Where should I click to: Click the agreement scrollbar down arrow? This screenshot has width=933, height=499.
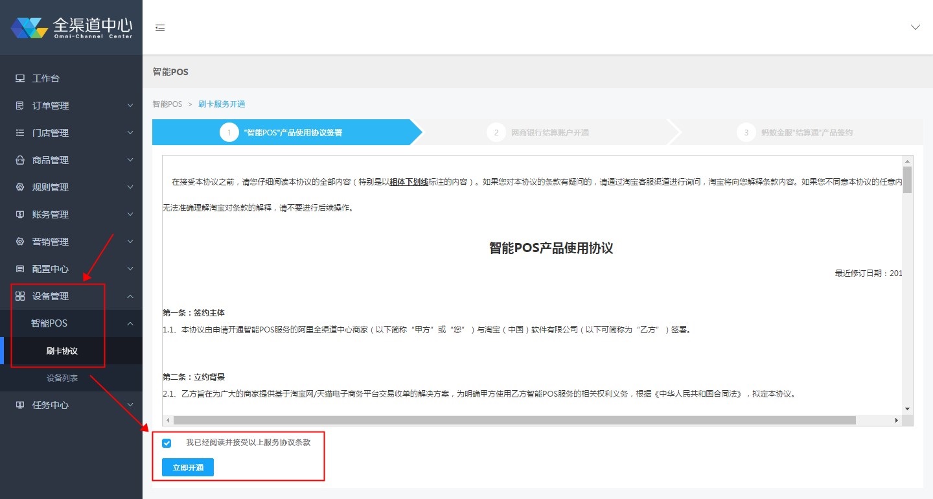click(908, 409)
